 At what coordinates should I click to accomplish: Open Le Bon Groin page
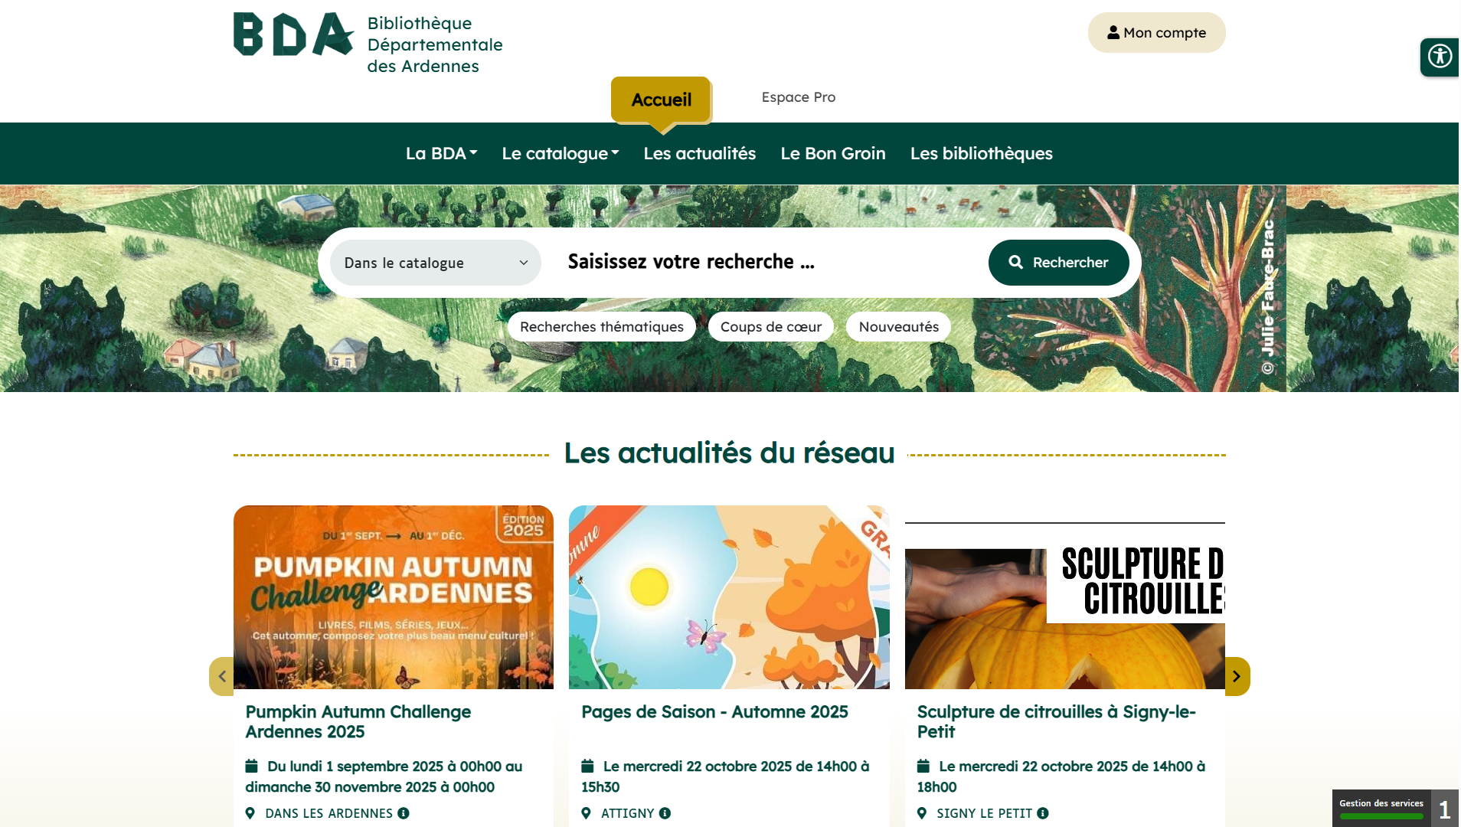pos(832,154)
